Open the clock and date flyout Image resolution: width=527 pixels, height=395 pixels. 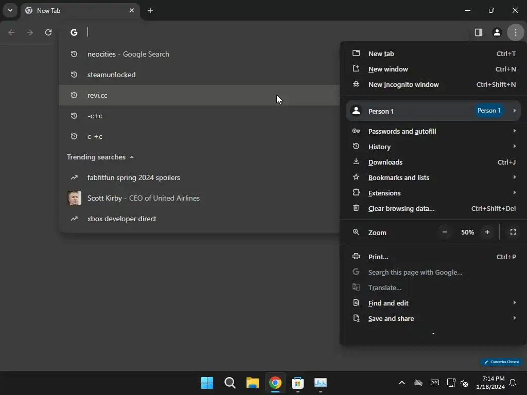point(490,383)
